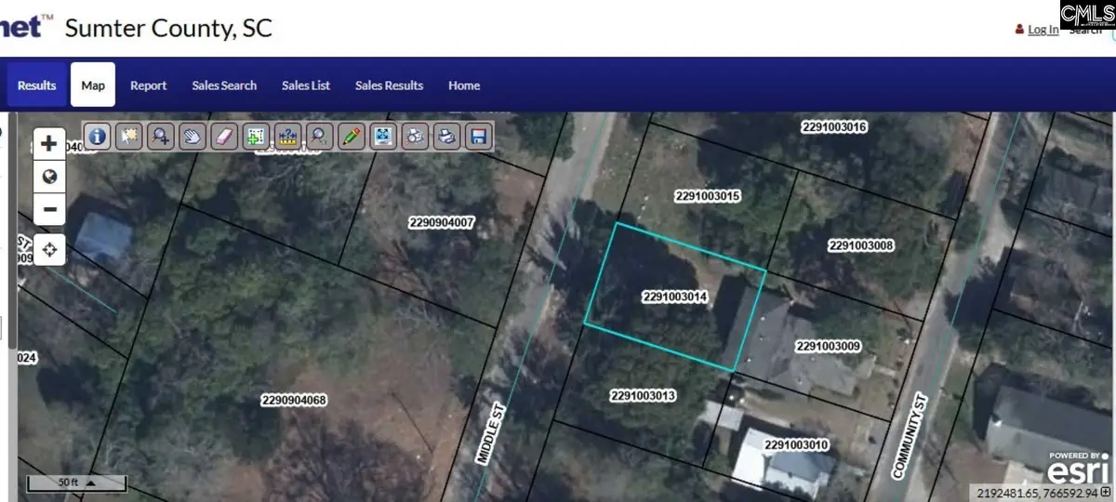Open the binoculars find tool
The height and width of the screenshot is (502, 1116).
[x=415, y=137]
